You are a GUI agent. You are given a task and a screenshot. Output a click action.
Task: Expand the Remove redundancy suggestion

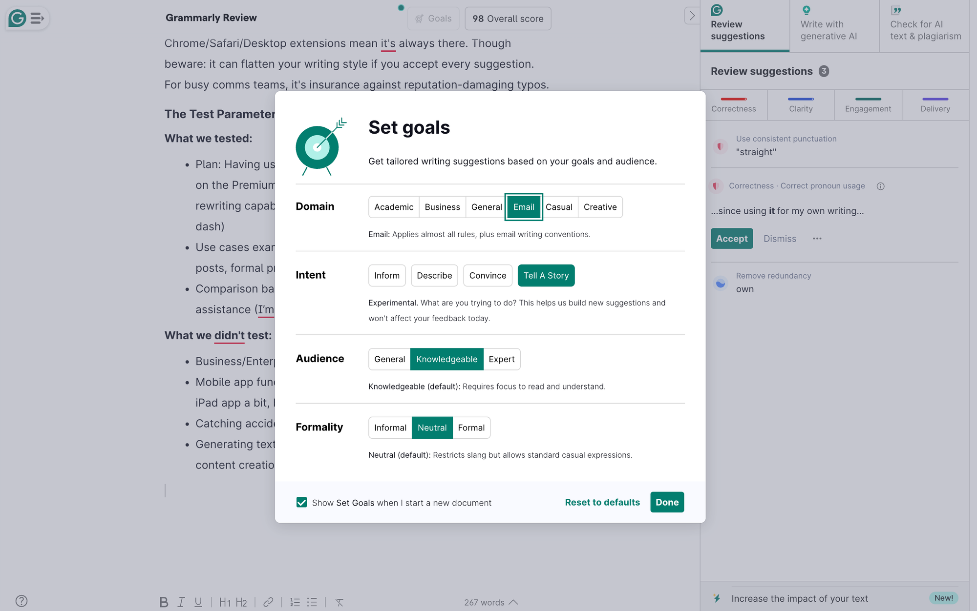pyautogui.click(x=834, y=283)
